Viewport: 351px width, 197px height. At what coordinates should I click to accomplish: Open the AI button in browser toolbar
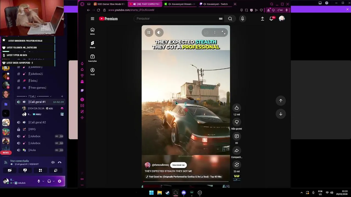280,10
